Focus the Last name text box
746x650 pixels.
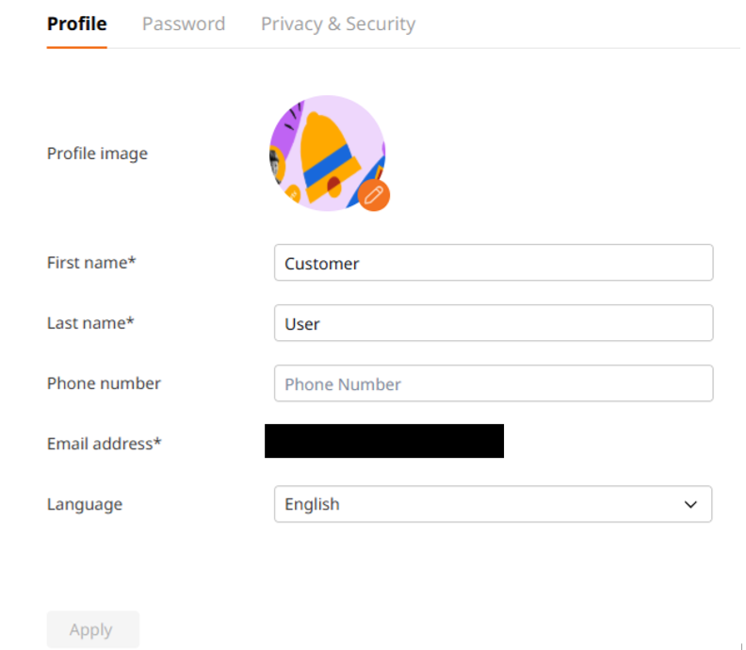coord(493,323)
